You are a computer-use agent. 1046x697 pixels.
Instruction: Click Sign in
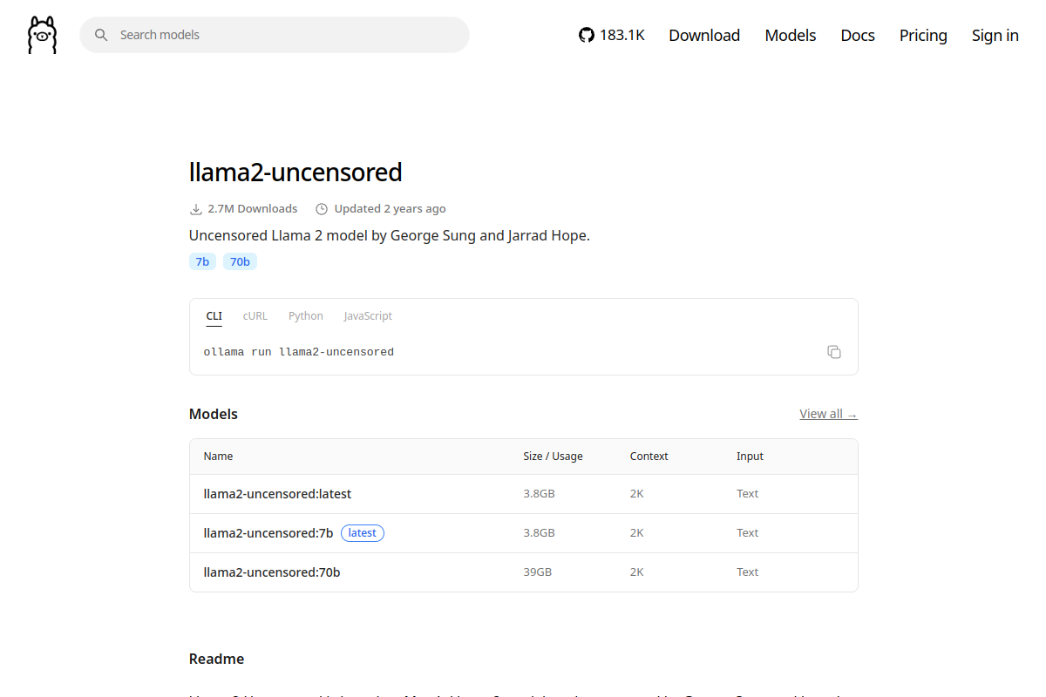tap(995, 35)
